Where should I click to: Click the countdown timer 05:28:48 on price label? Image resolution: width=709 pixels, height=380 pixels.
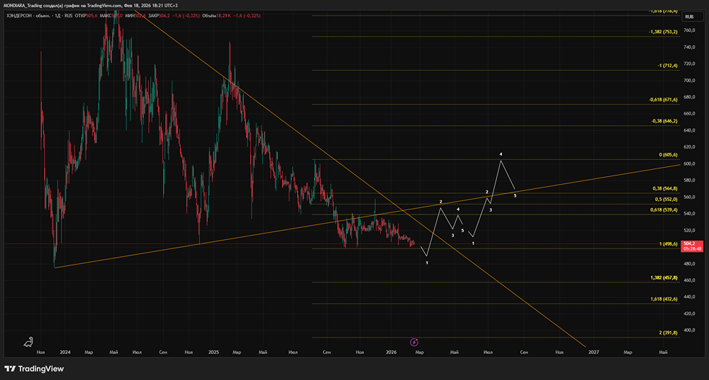click(x=692, y=249)
